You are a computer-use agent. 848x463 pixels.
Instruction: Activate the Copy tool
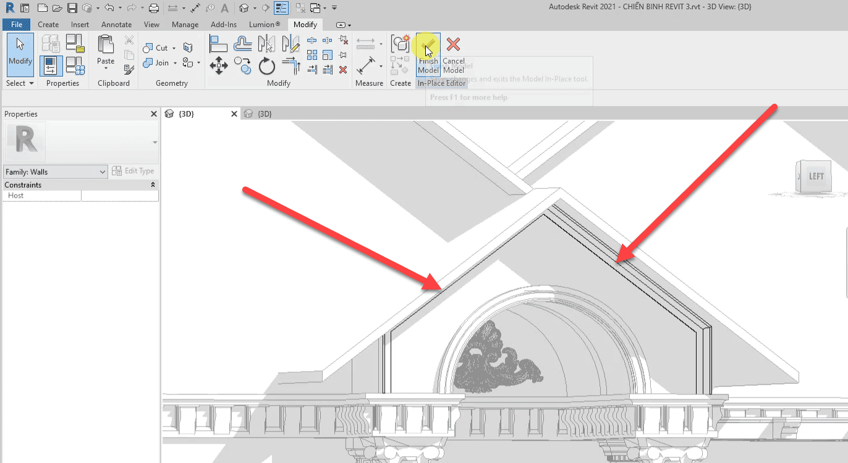coord(243,65)
